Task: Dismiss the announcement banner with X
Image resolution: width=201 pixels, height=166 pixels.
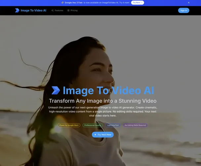Action: point(189,3)
